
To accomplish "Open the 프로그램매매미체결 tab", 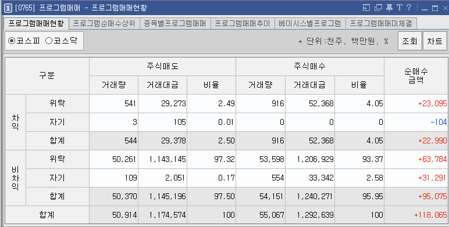I will [x=381, y=23].
